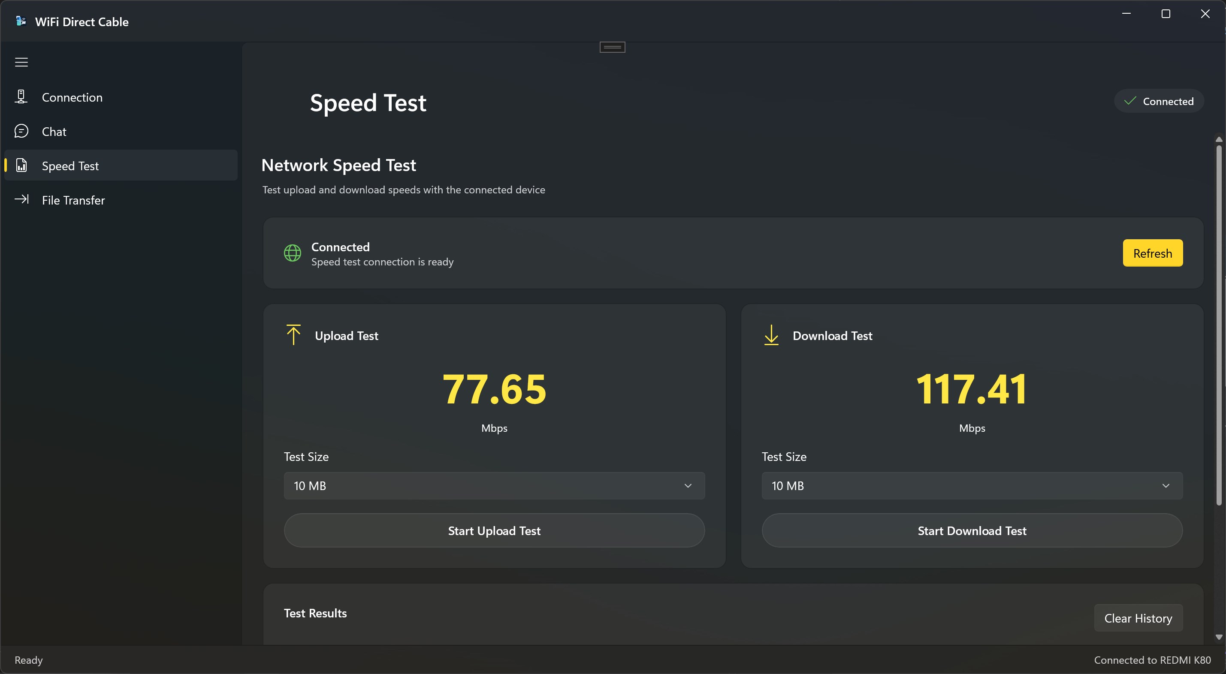Click the 117.41 download speed value
The width and height of the screenshot is (1226, 674).
tap(972, 389)
